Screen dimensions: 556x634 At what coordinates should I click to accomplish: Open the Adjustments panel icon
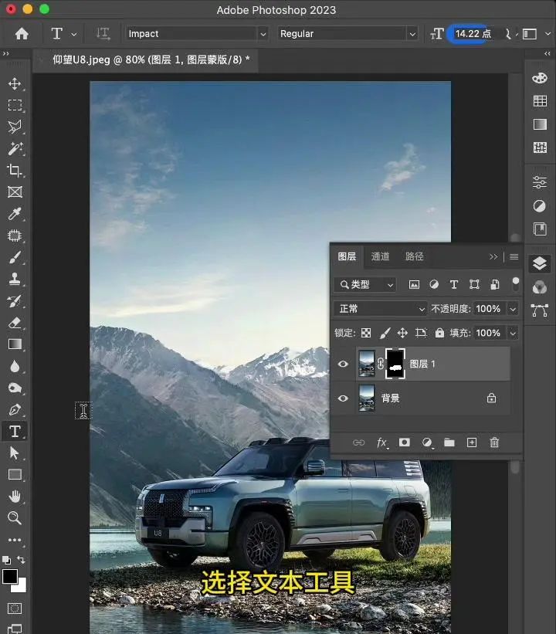(x=540, y=206)
